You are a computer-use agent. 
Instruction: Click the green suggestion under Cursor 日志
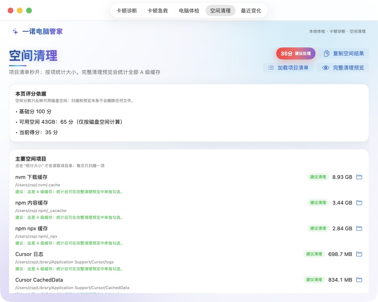69,269
